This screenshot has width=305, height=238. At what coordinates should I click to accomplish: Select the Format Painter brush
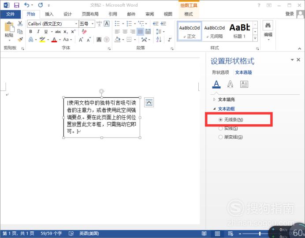click(x=20, y=40)
